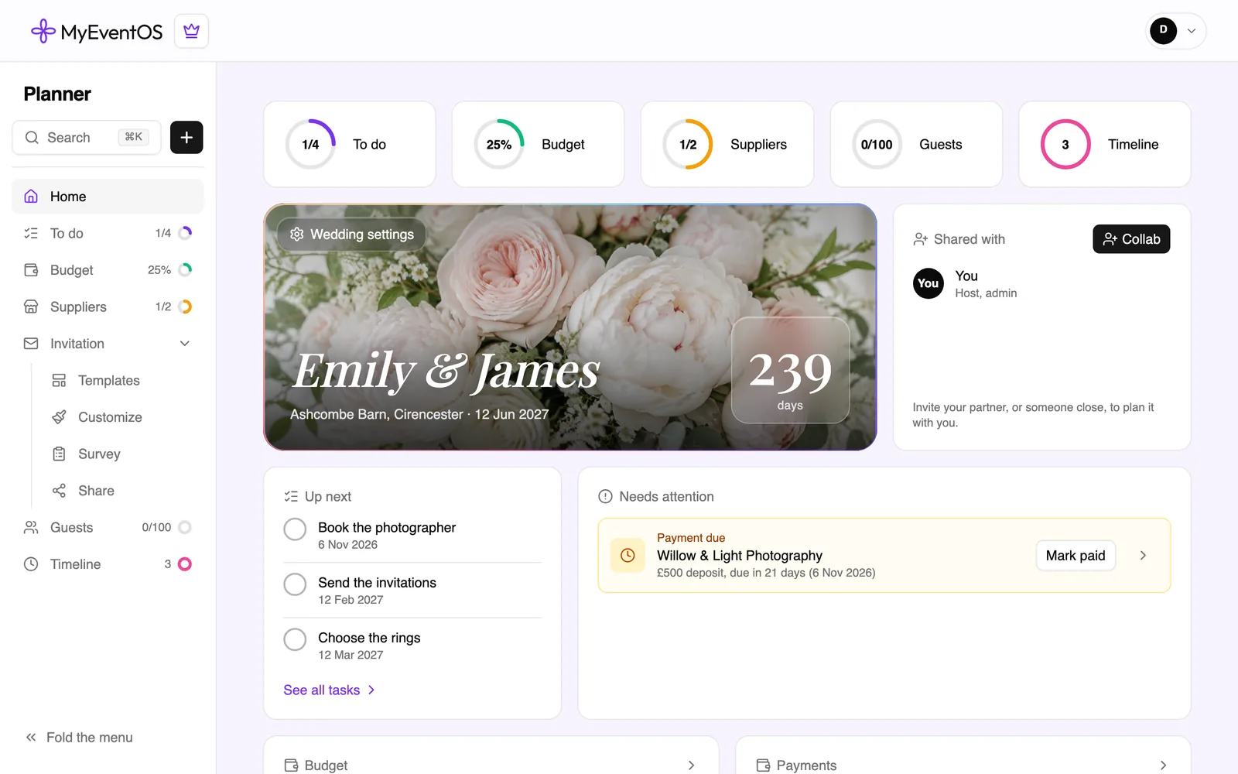Collapse the Invitation submenu chevron
This screenshot has height=774, width=1238.
[x=185, y=344]
